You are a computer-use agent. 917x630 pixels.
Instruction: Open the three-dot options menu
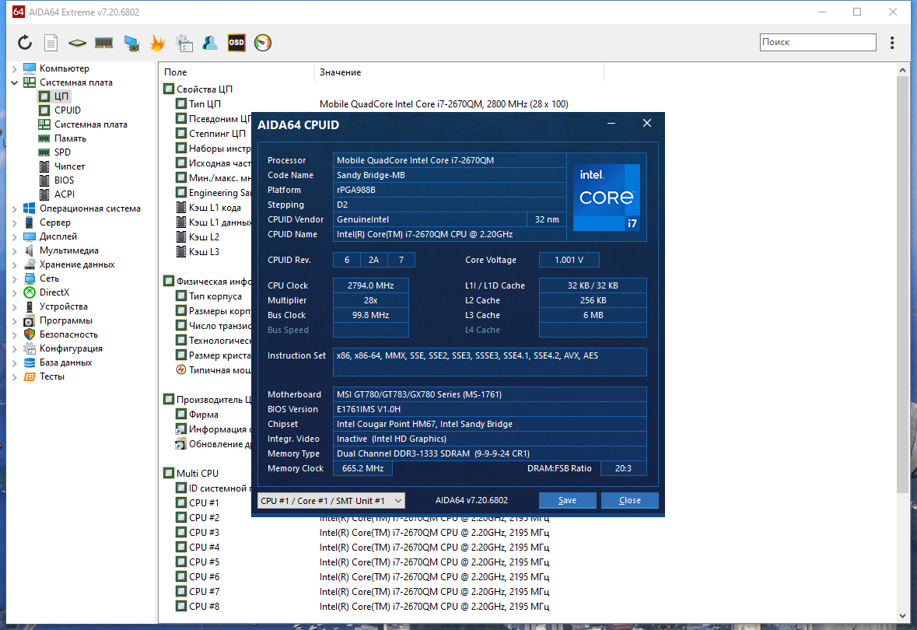click(892, 43)
